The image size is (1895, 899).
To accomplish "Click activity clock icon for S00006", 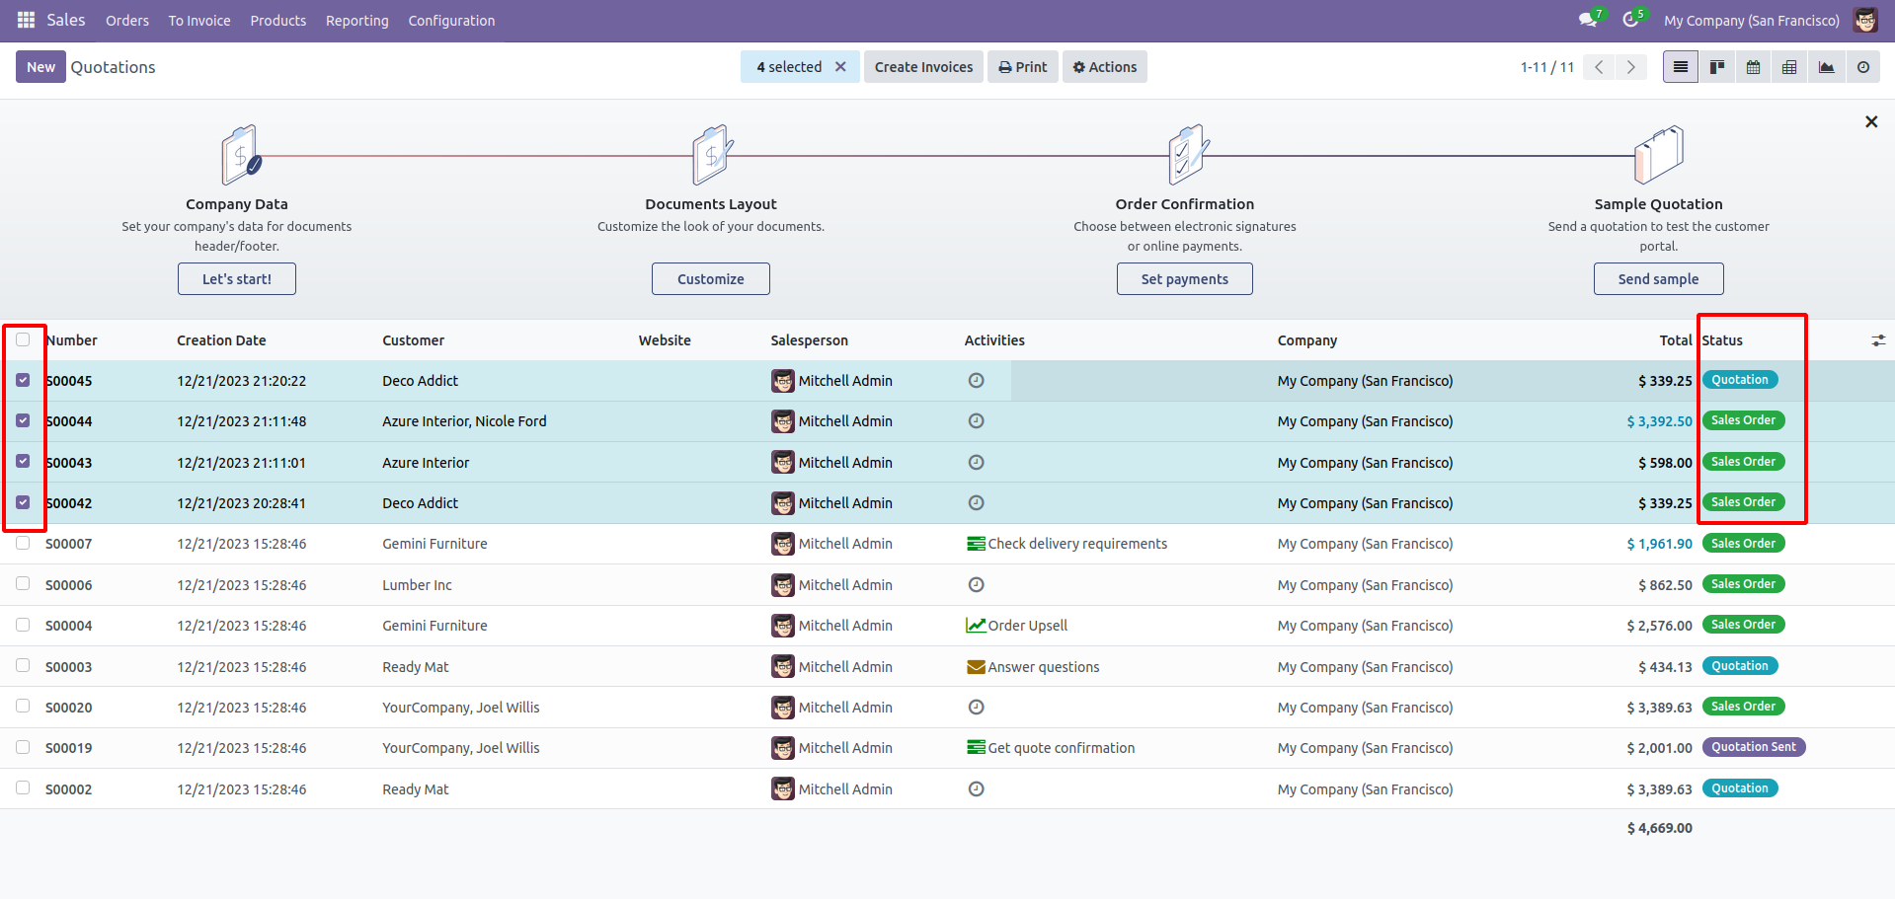I will click(976, 585).
